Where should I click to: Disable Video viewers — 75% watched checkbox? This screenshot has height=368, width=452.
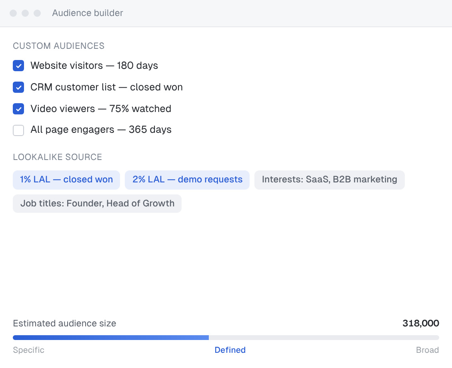(18, 109)
